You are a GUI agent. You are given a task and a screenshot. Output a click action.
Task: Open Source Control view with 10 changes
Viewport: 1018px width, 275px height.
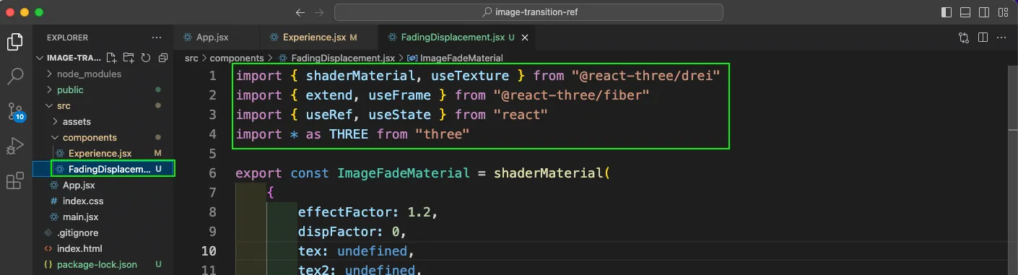point(14,111)
